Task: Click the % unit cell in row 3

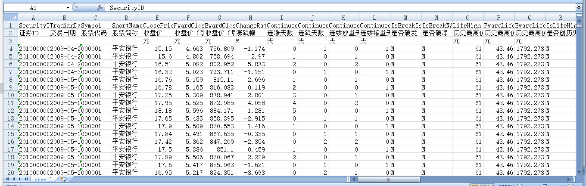Action: pos(250,41)
